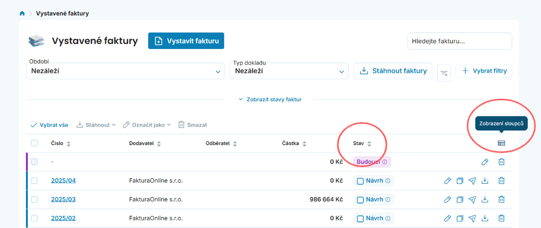The height and width of the screenshot is (228, 541).
Task: Send invoice 2025/04 via paper plane icon
Action: coord(472,180)
